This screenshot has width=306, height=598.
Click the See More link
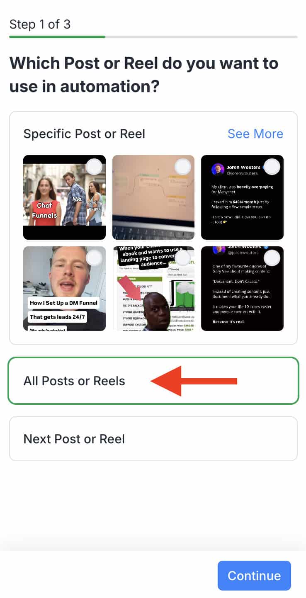pyautogui.click(x=255, y=134)
